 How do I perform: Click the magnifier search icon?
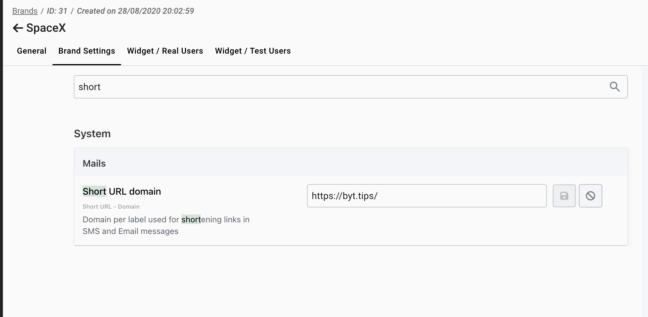614,87
